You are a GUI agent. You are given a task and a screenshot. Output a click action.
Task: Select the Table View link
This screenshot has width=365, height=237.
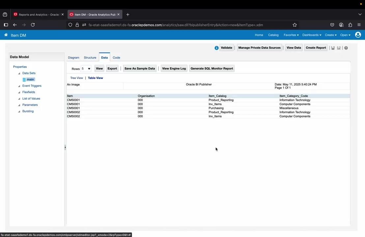click(x=96, y=78)
